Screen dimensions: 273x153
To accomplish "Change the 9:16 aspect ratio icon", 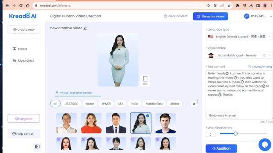I will click(145, 80).
